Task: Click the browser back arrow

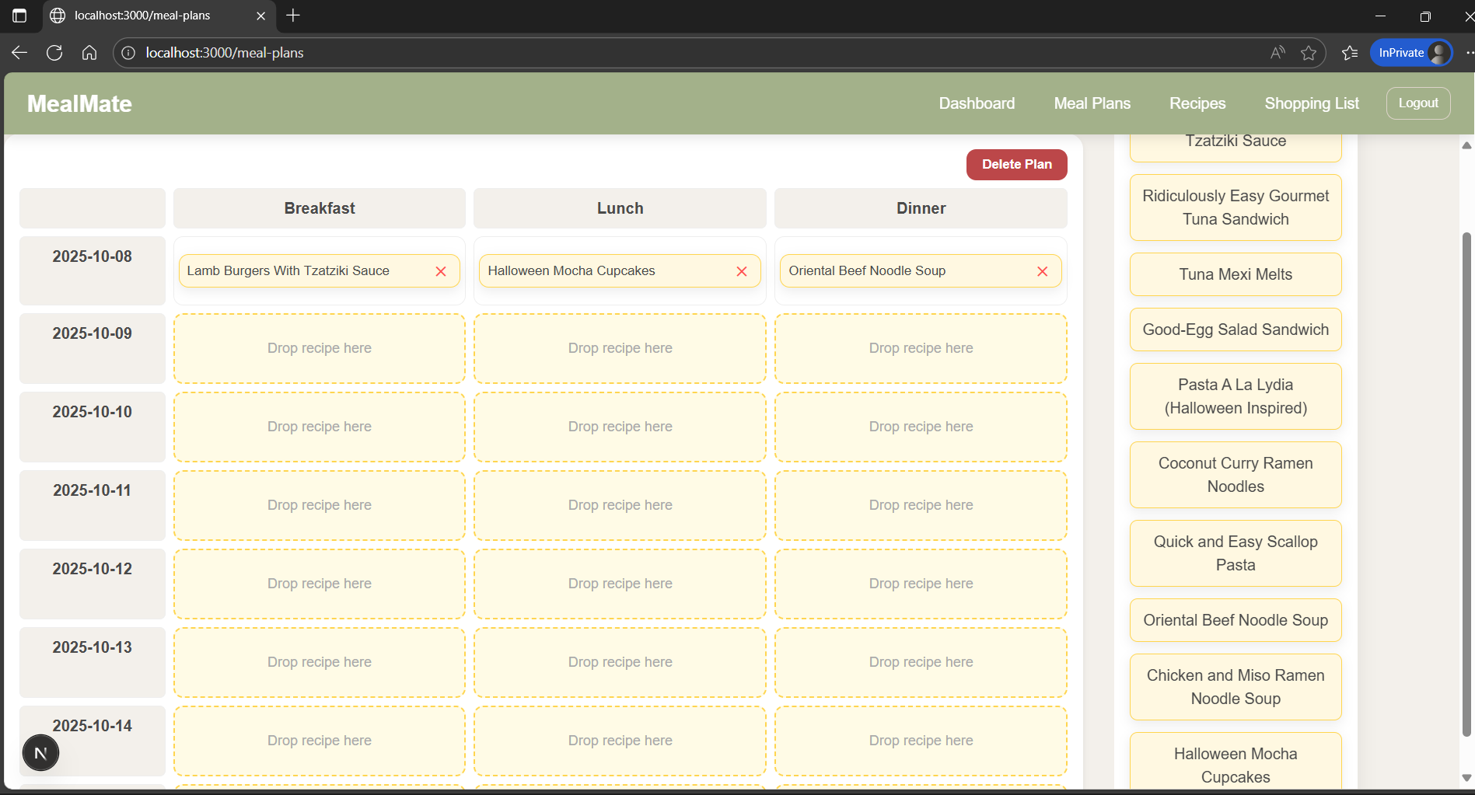Action: [19, 52]
